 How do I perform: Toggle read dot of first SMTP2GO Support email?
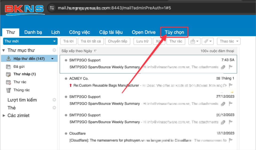[x=66, y=60]
